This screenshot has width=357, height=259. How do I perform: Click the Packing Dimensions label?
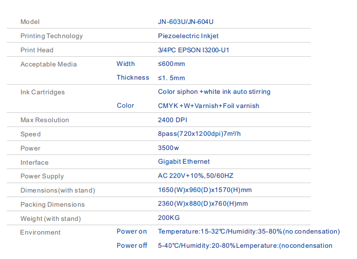[x=53, y=205]
